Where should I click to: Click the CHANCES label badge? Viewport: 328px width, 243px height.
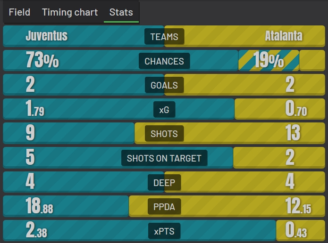point(164,61)
